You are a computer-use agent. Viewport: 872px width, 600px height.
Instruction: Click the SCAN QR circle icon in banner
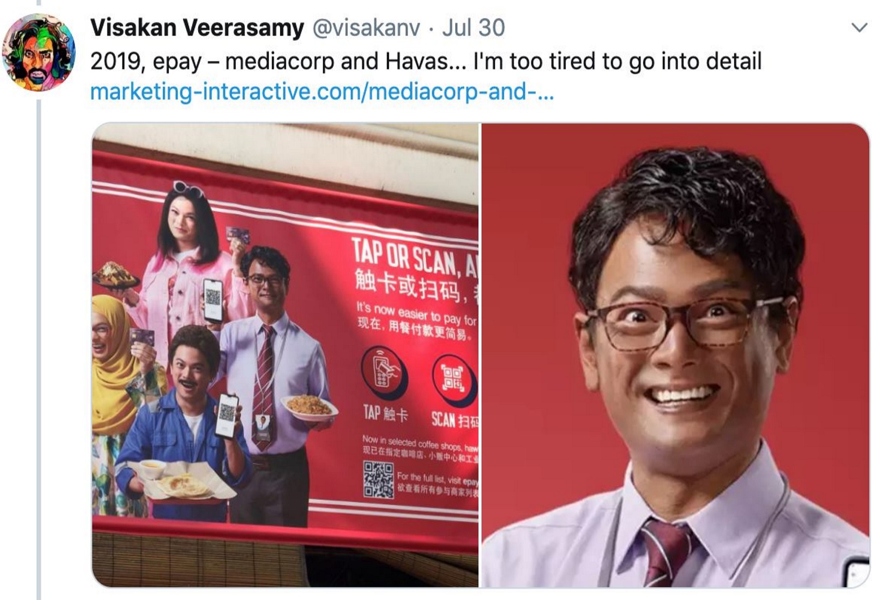(x=454, y=380)
